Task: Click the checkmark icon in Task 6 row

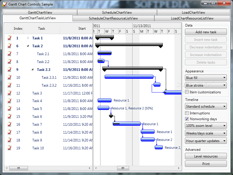Action: pyautogui.click(x=9, y=117)
